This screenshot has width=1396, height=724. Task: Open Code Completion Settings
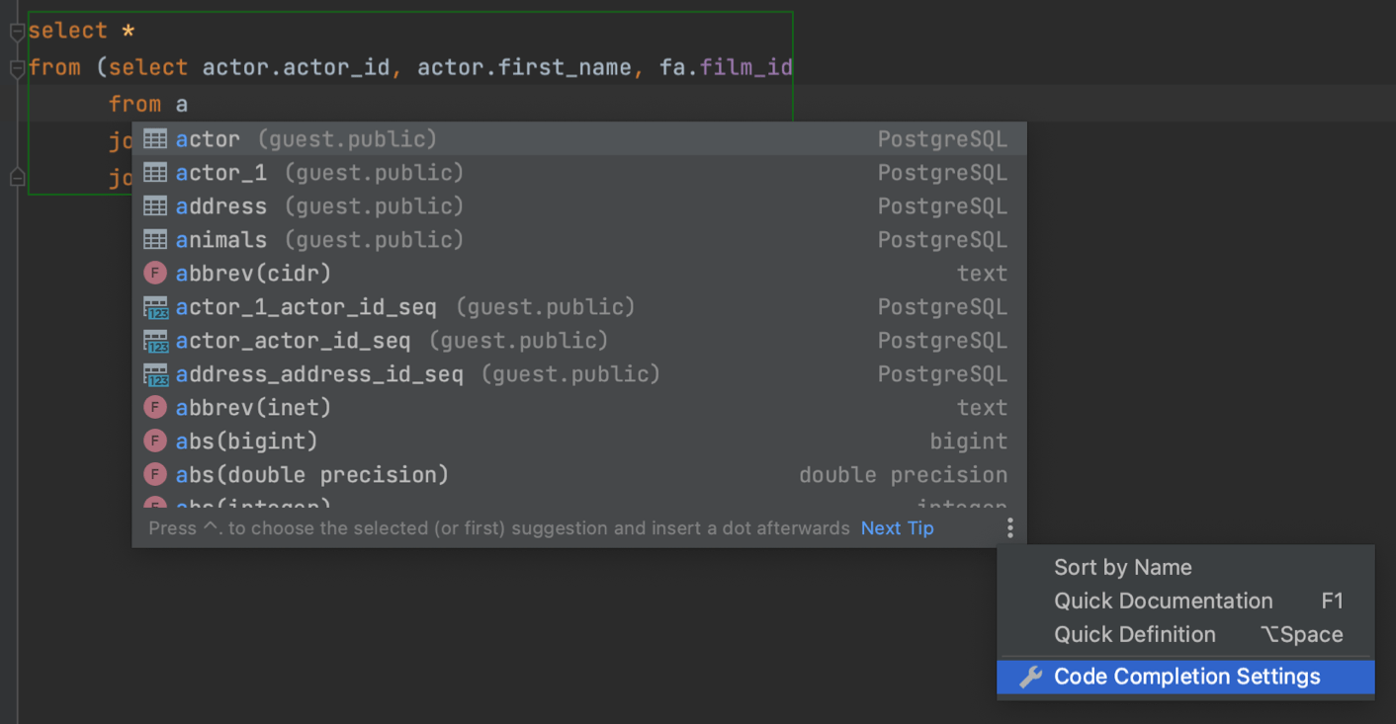pos(1183,677)
